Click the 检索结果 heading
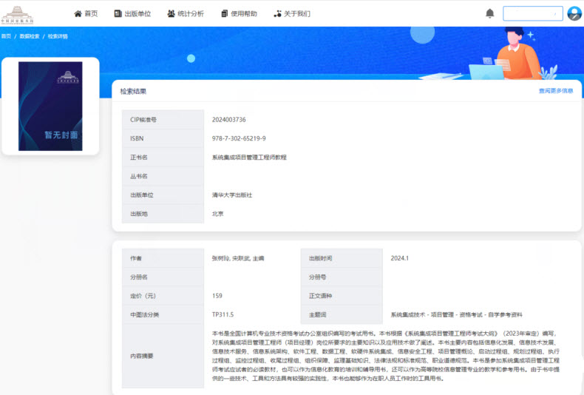584x395 pixels. tap(133, 91)
